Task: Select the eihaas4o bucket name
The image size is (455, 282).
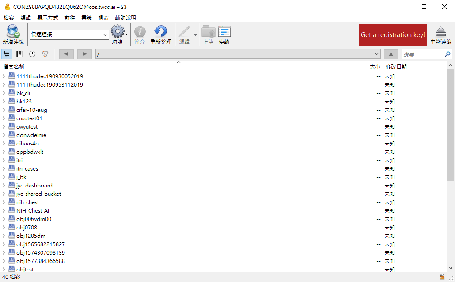Action: 27,144
